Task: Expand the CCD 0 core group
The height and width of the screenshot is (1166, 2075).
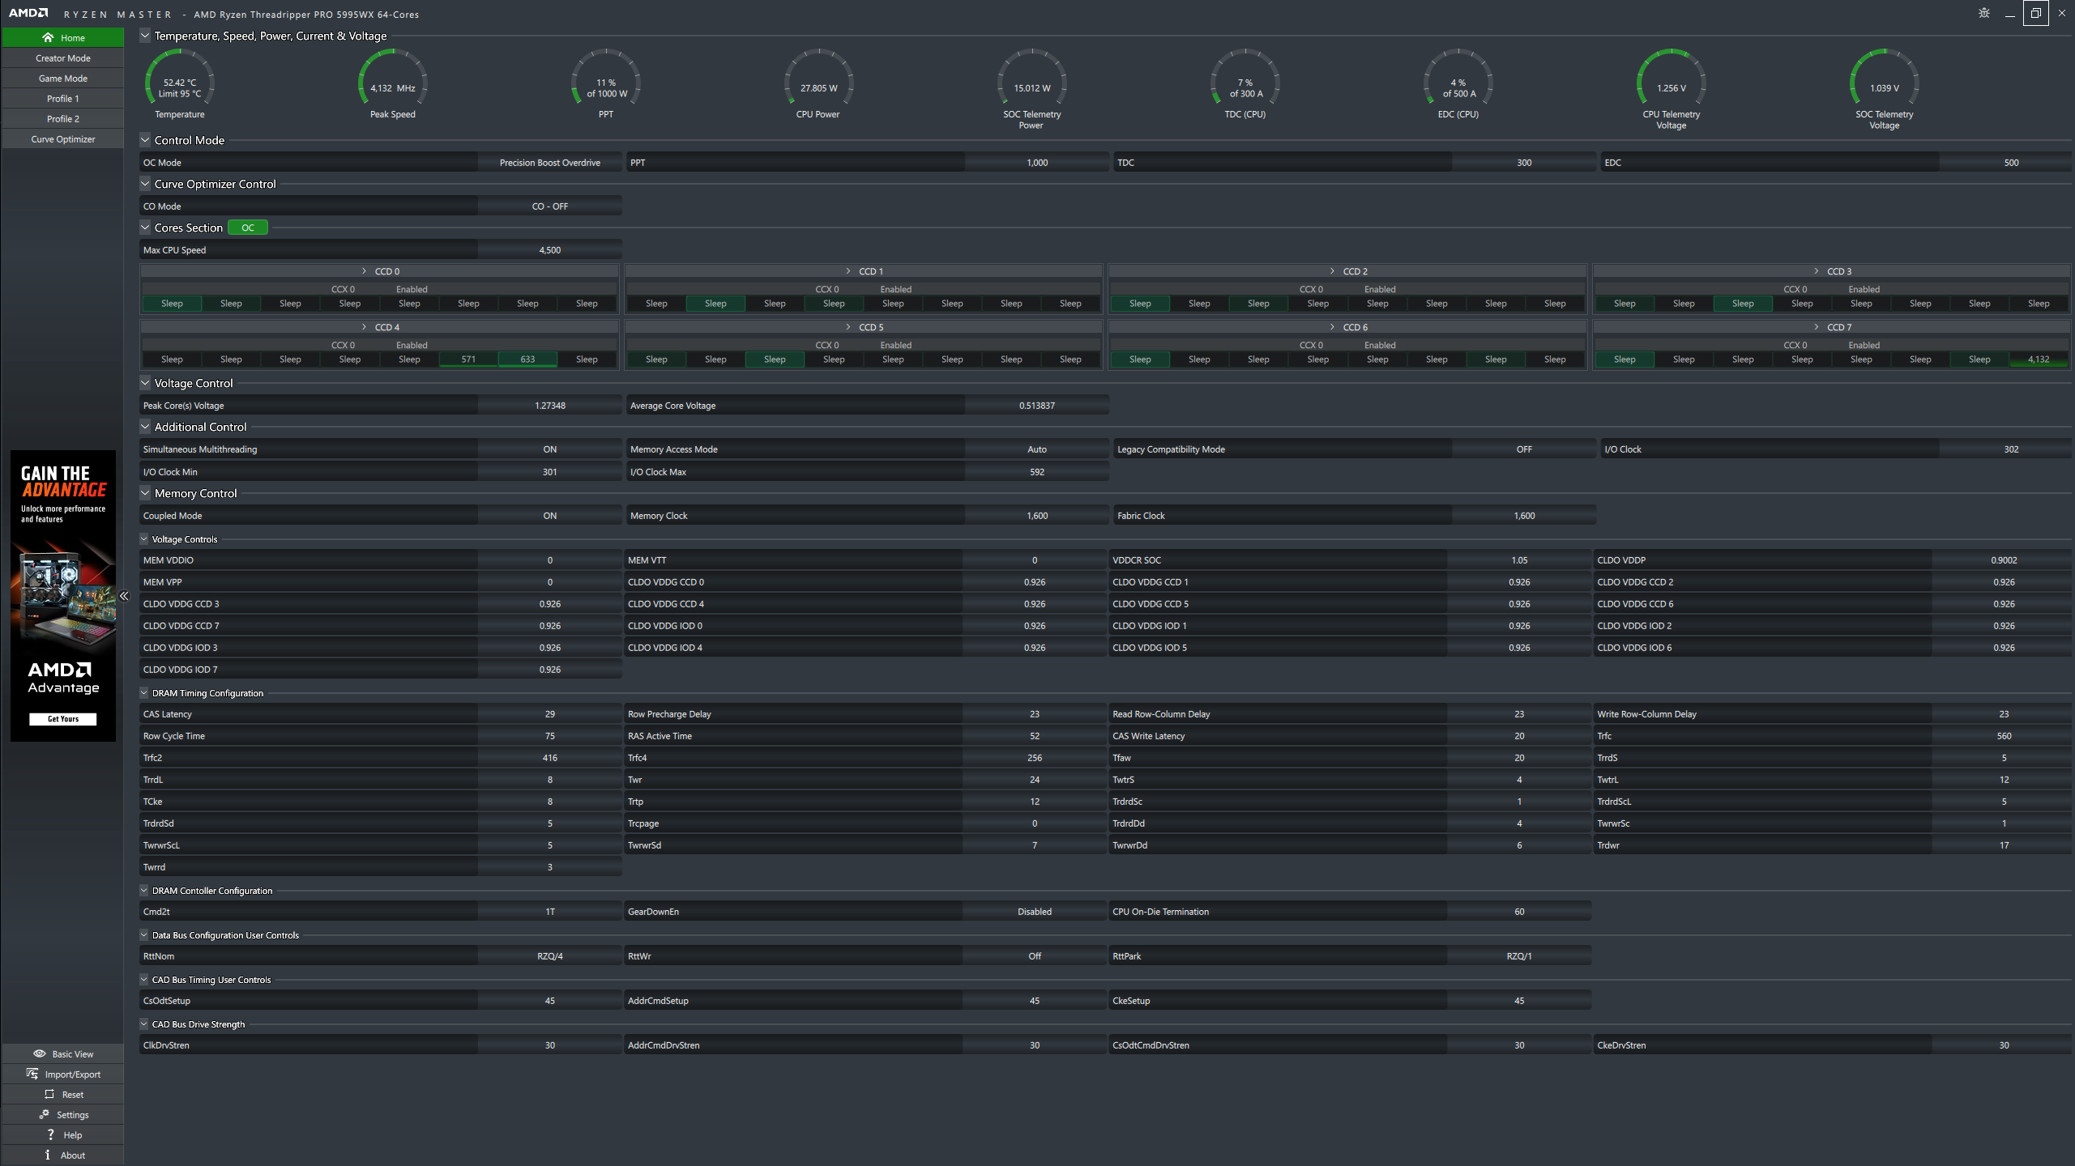Action: pyautogui.click(x=364, y=271)
